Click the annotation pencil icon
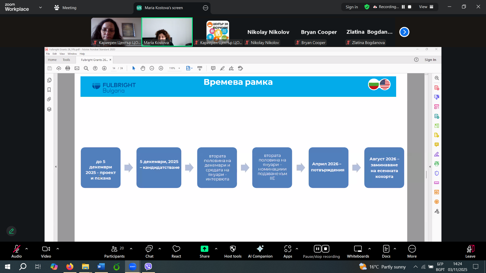This screenshot has width=486, height=273. 11,231
